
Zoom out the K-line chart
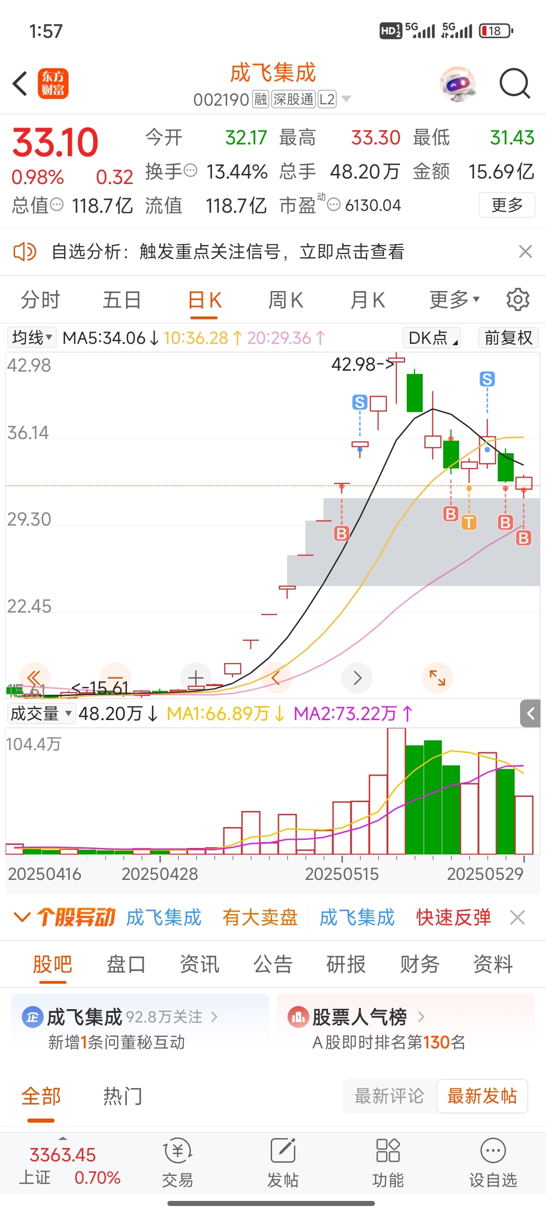coord(115,678)
